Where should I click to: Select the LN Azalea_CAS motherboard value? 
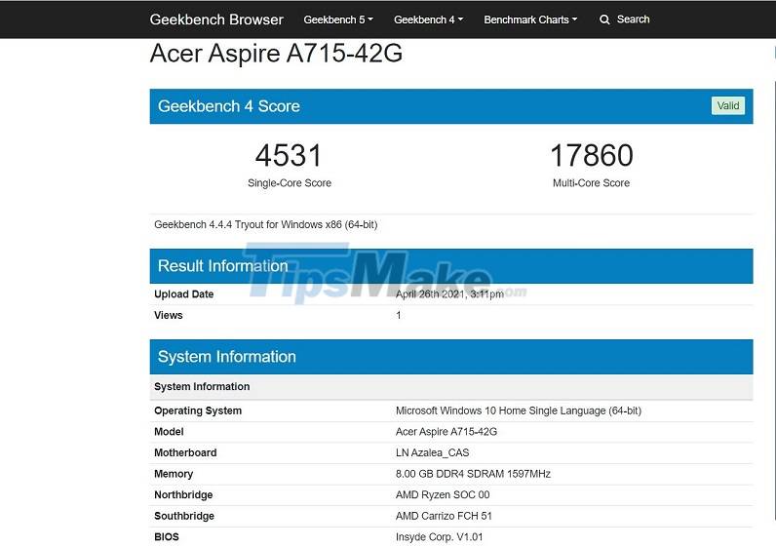[432, 452]
